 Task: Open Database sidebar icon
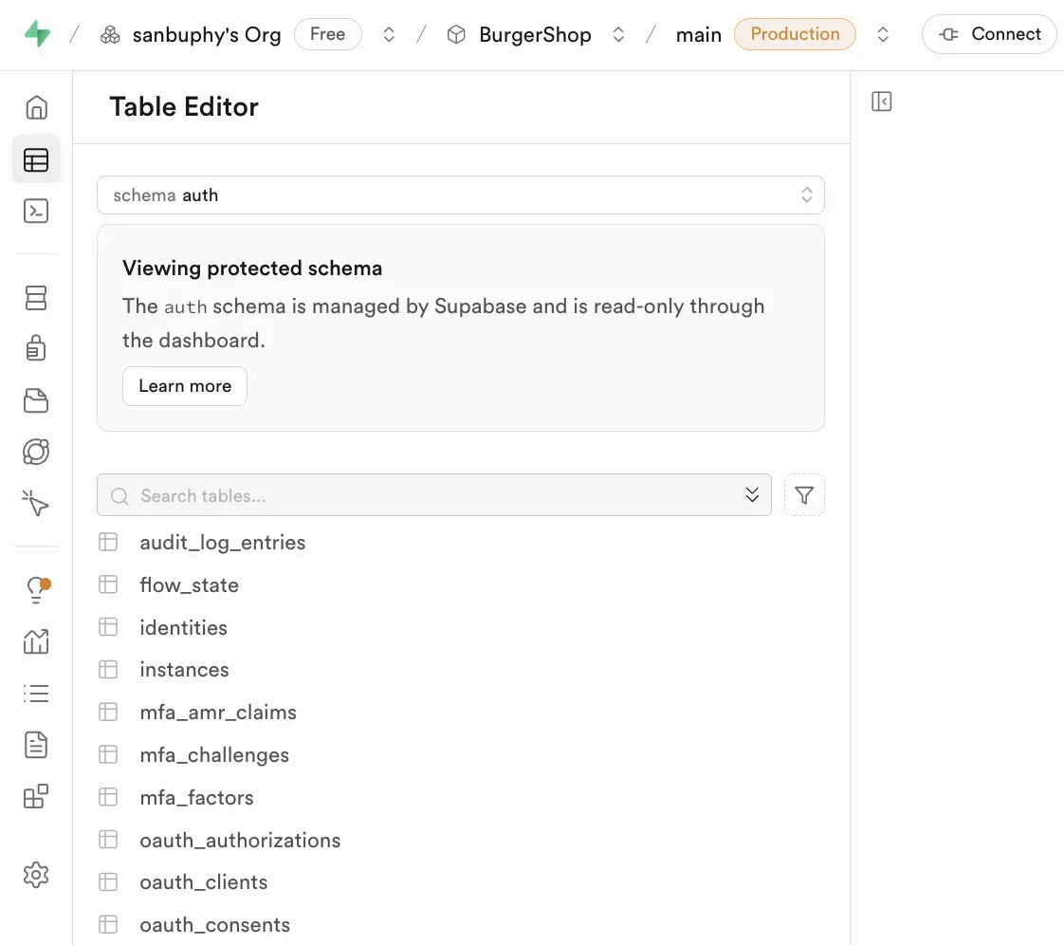point(36,297)
